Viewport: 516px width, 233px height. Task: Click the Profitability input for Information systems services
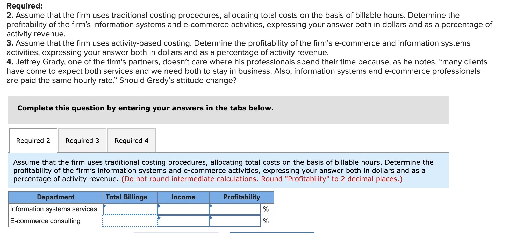(x=235, y=209)
